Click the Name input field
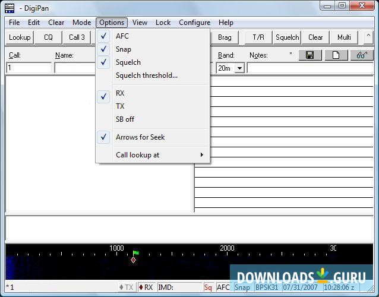This screenshot has height=297, width=379. pos(75,68)
